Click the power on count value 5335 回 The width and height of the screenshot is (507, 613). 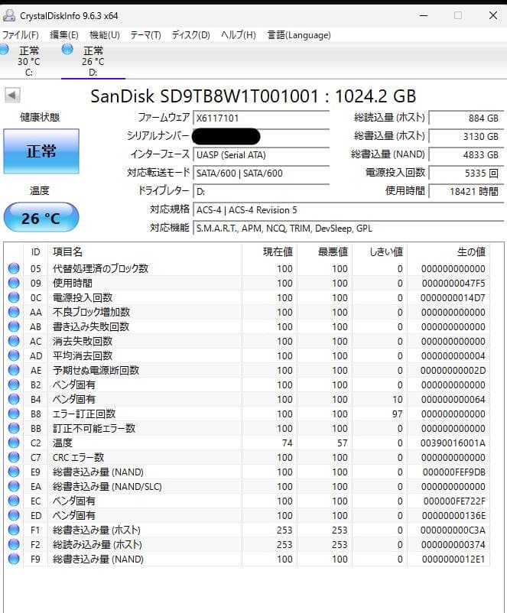(x=466, y=174)
